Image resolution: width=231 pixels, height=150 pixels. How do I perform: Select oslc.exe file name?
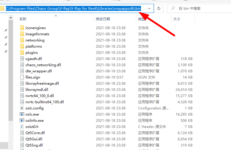pyautogui.click(x=32, y=114)
